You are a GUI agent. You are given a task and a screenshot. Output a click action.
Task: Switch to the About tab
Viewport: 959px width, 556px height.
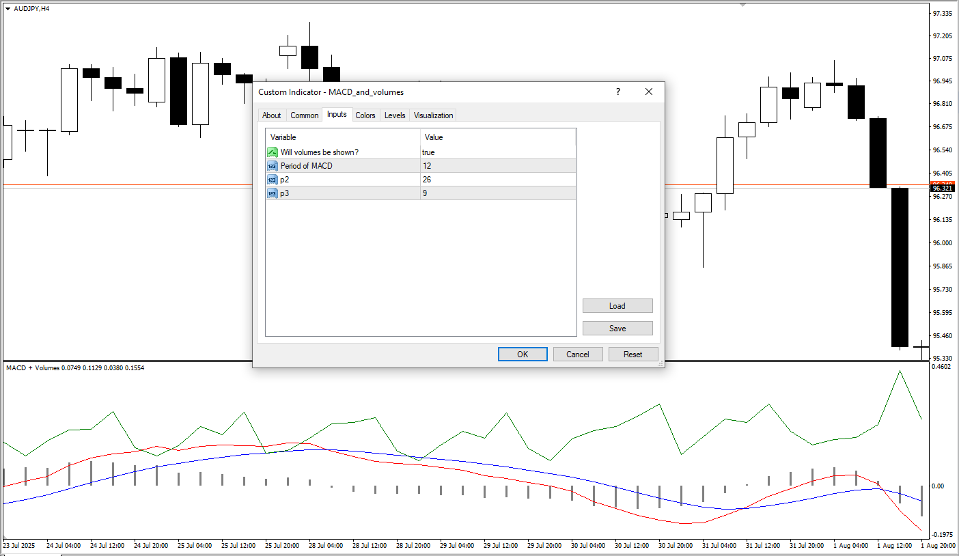[272, 115]
